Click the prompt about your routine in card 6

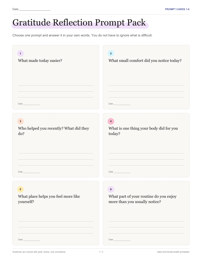tap(143, 199)
